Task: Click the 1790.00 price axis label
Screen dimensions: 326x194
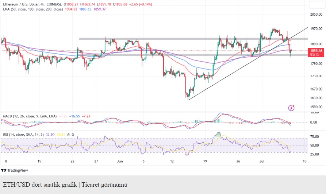Action: (316, 64)
